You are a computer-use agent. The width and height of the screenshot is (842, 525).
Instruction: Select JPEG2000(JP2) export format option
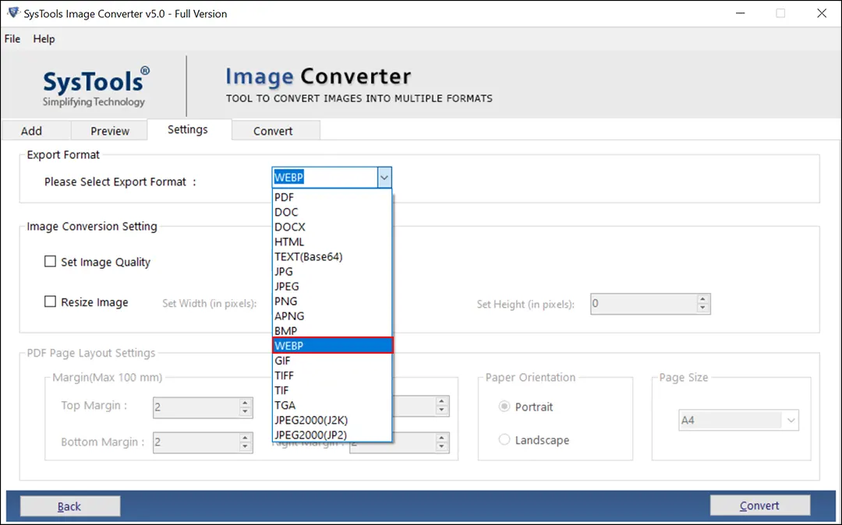pyautogui.click(x=332, y=435)
